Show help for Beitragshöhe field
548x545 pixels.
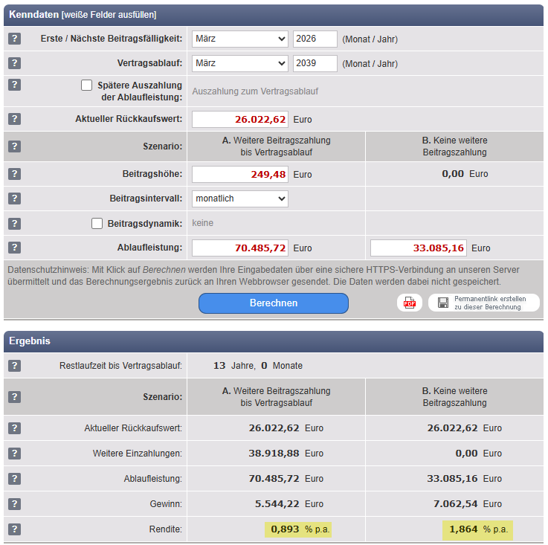15,174
